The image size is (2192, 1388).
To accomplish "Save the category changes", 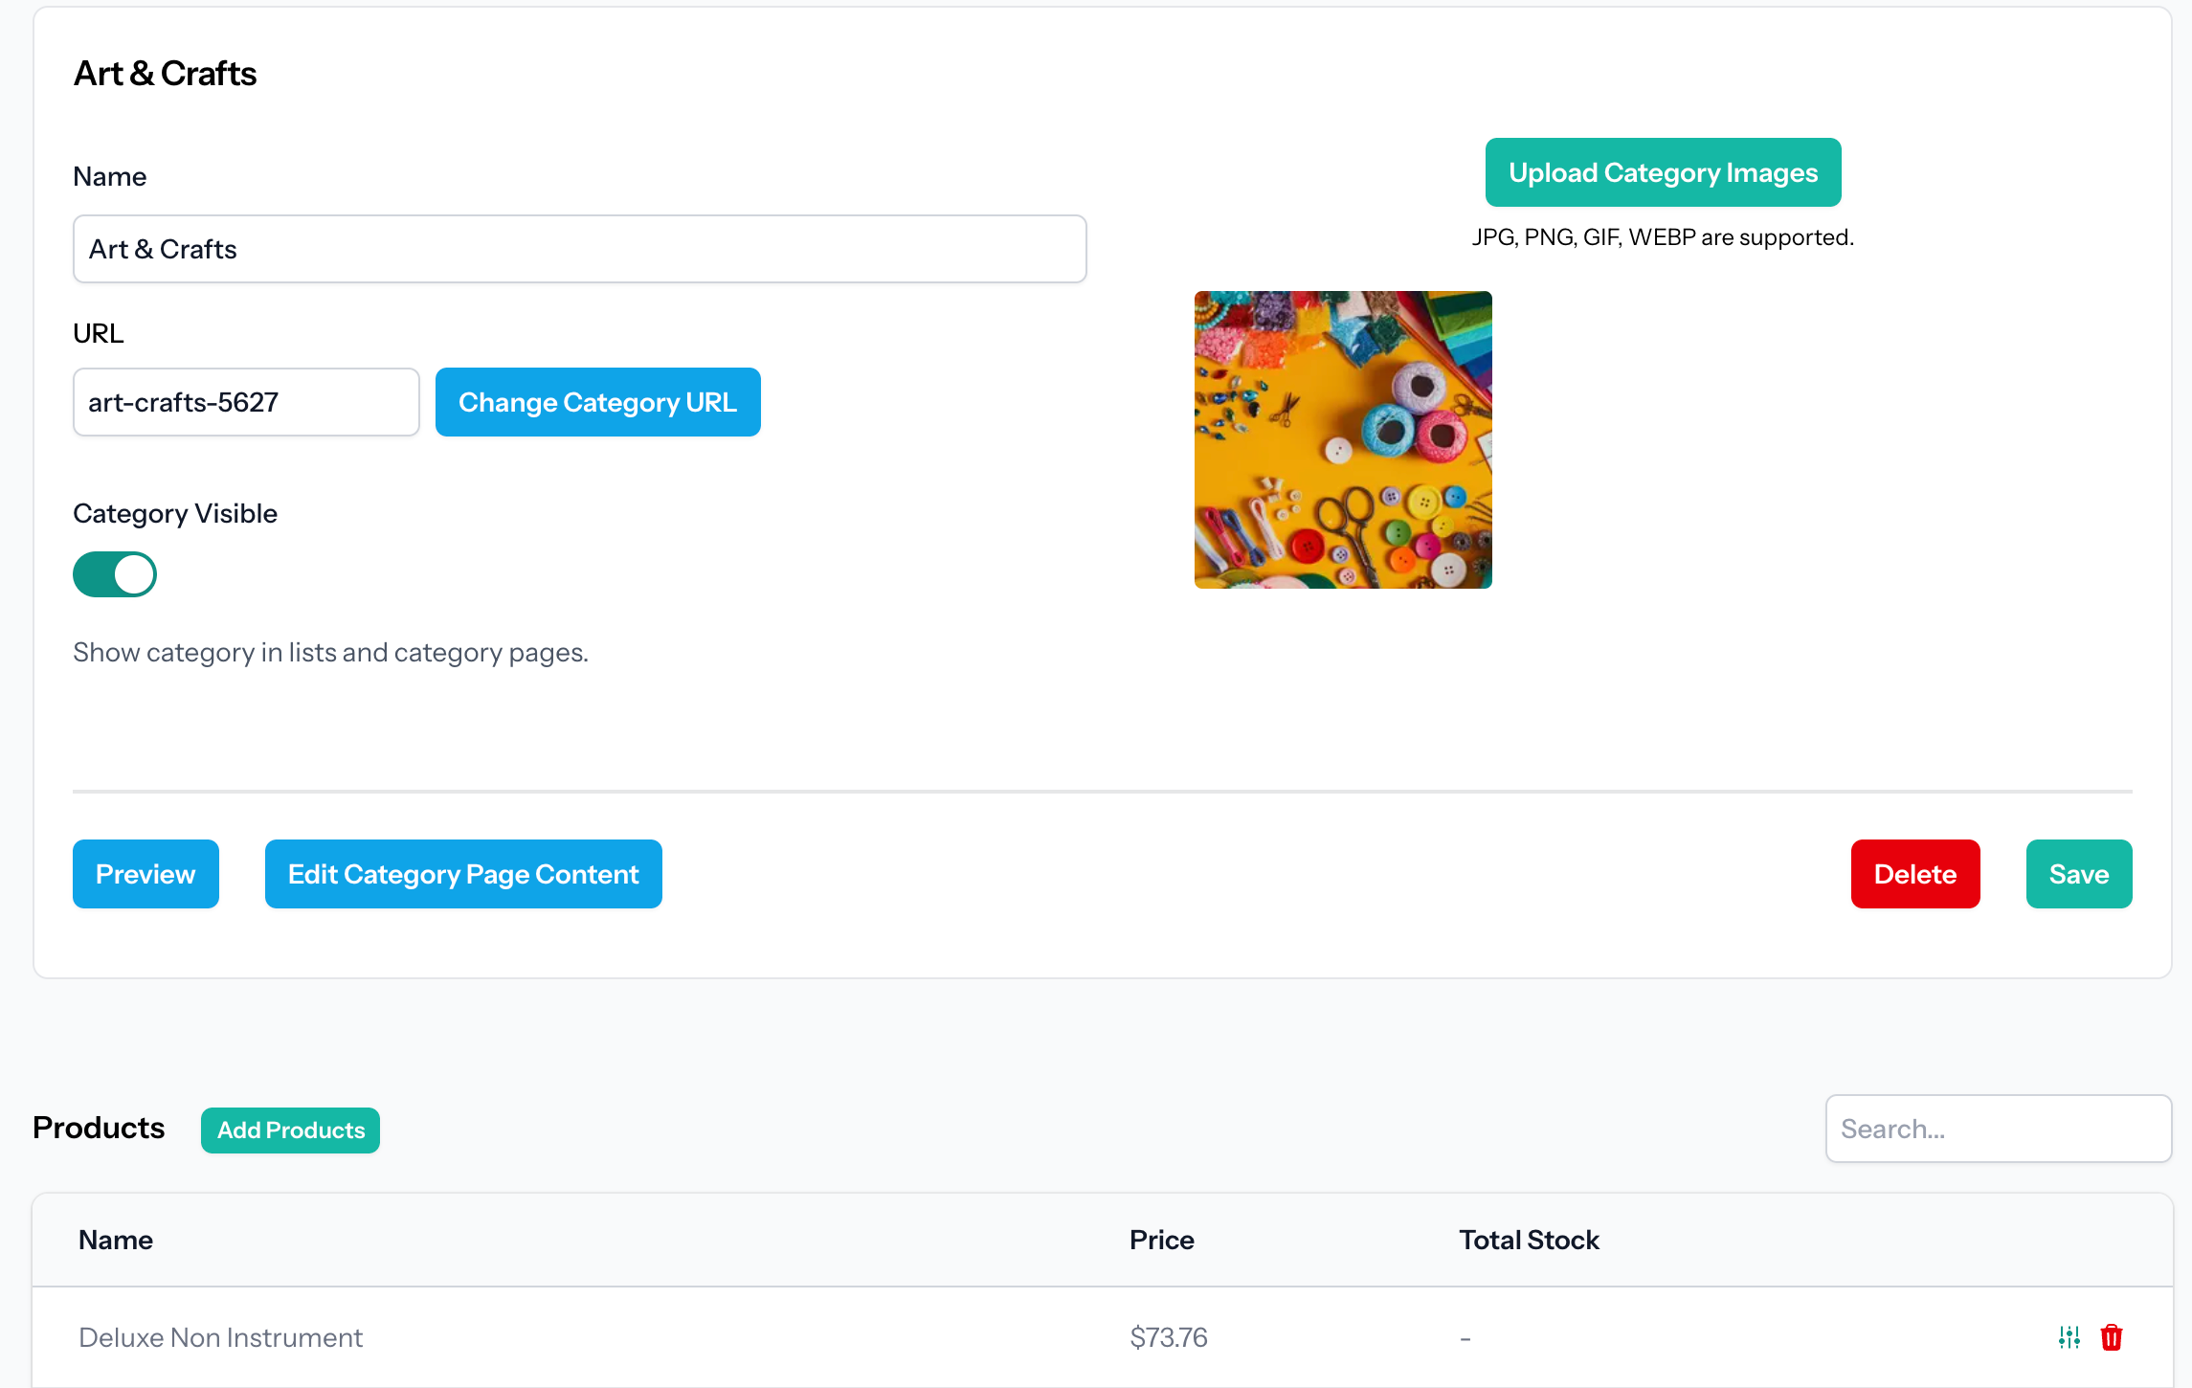I will (2078, 874).
